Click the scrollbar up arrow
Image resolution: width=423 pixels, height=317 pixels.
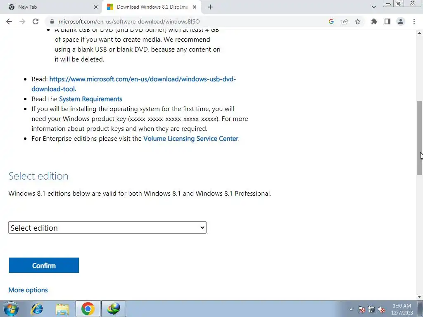[419, 33]
